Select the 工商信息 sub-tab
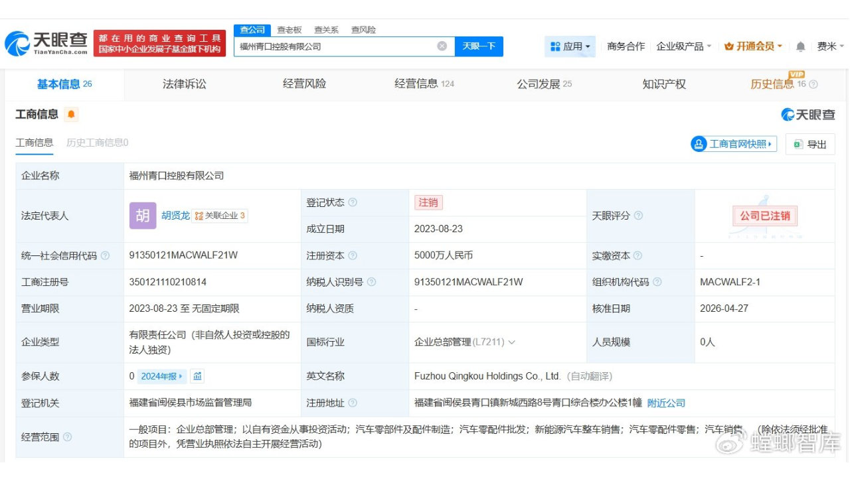The height and width of the screenshot is (477, 850). tap(35, 143)
